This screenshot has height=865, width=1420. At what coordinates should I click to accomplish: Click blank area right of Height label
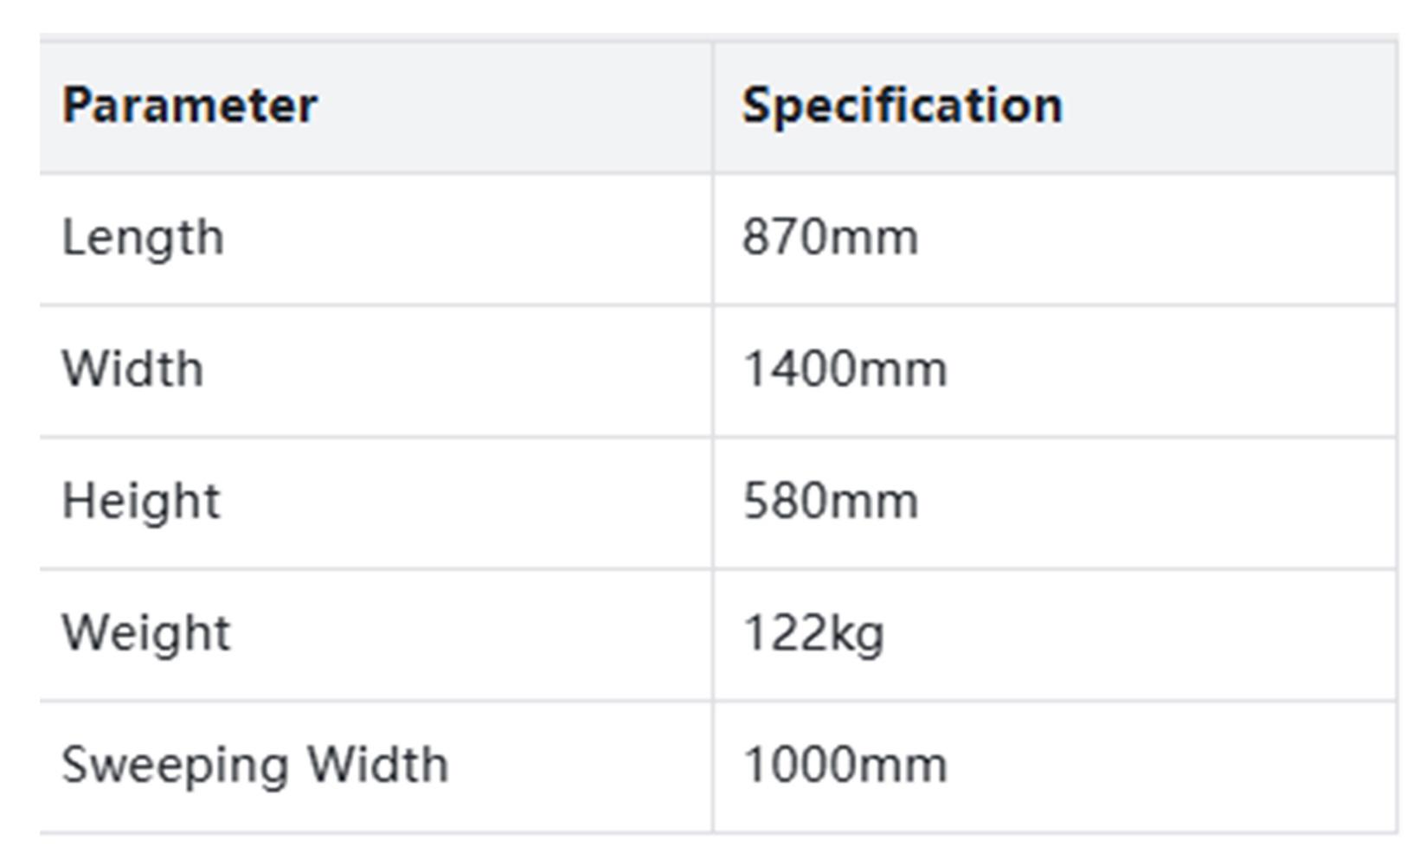[467, 502]
